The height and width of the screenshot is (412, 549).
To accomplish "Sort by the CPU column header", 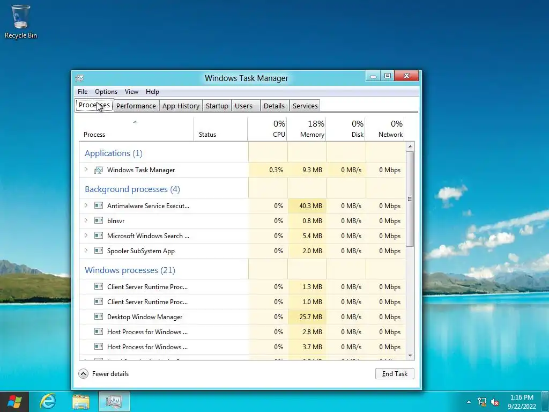I will point(267,129).
